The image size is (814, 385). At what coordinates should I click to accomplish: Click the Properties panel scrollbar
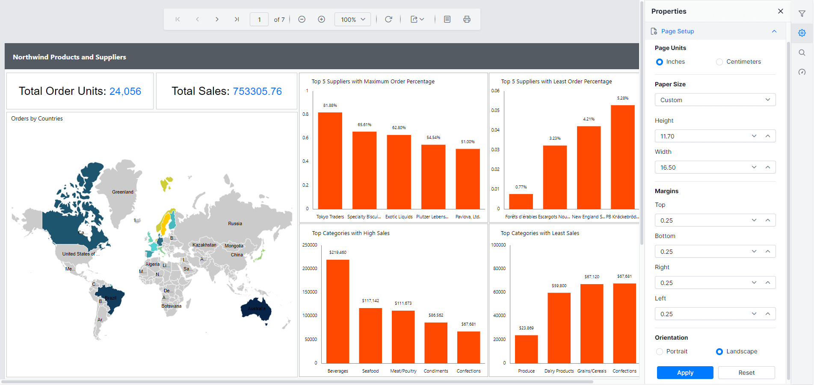(x=788, y=211)
